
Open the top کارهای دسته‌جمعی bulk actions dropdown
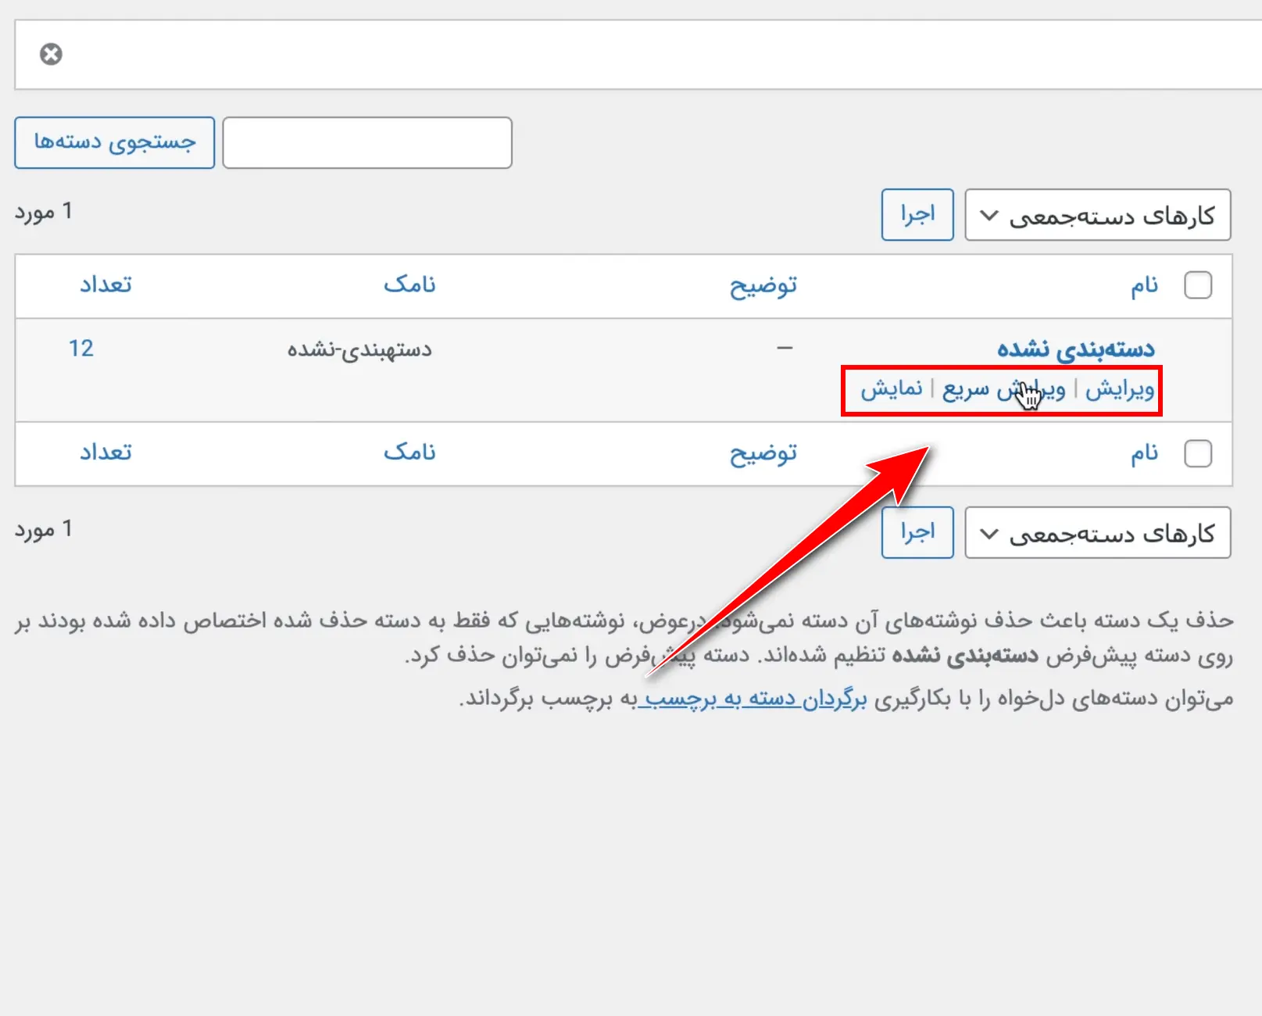coord(1097,215)
